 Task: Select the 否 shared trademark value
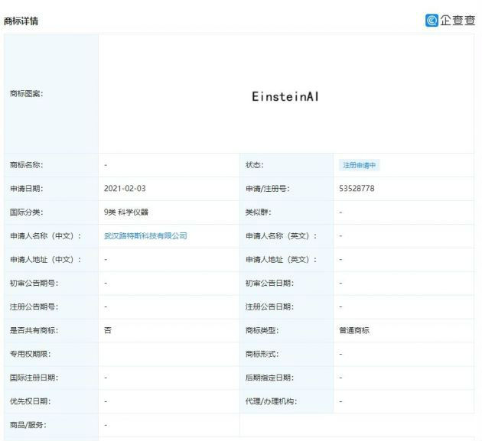[x=108, y=330]
